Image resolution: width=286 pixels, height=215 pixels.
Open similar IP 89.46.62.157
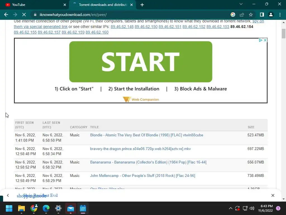tap(49, 32)
